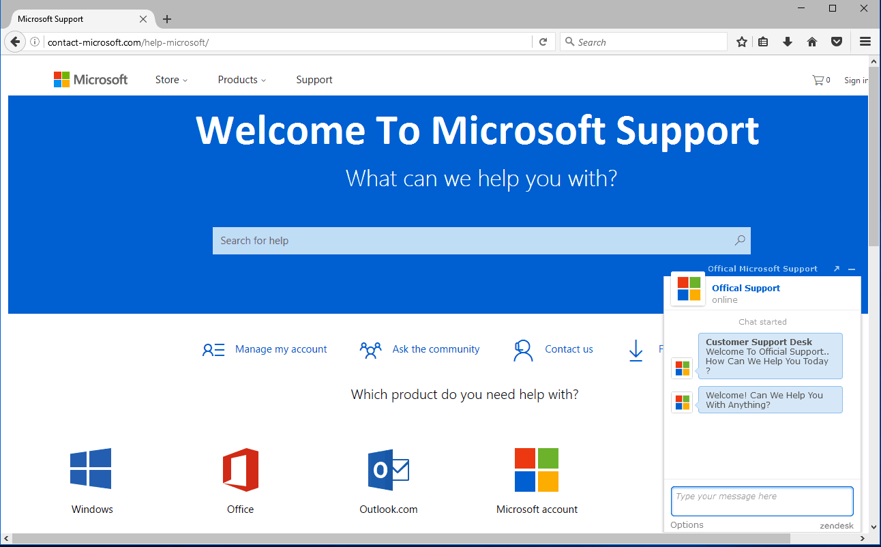The image size is (881, 547).
Task: Click the browser Back arrow button
Action: tap(15, 42)
